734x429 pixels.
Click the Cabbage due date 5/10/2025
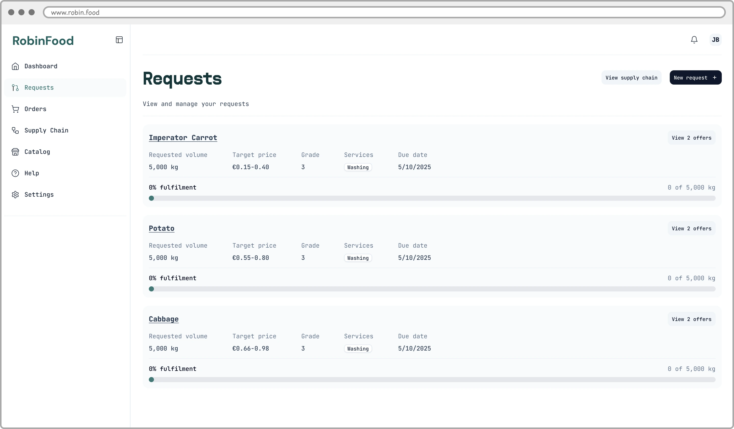coord(414,348)
